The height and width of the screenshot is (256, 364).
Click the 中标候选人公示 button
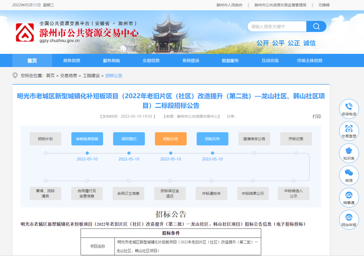coord(294,193)
